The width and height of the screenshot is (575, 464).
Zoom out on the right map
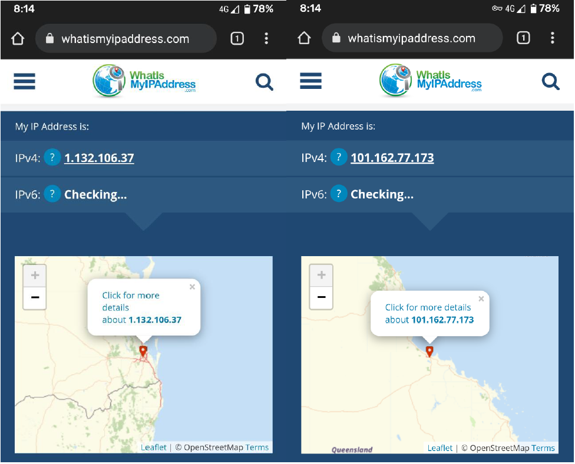(x=321, y=297)
